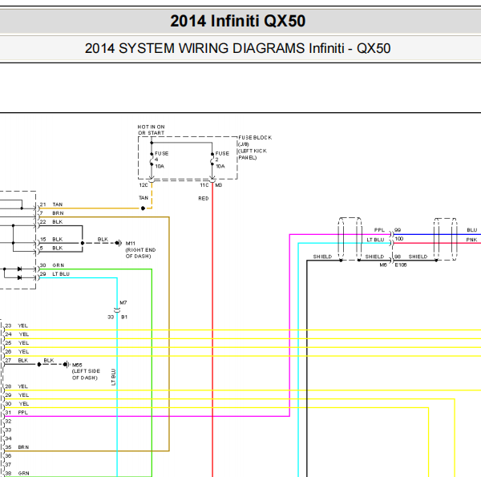This screenshot has width=481, height=477.
Task: Click the 'B1' connector label
Action: click(x=124, y=317)
